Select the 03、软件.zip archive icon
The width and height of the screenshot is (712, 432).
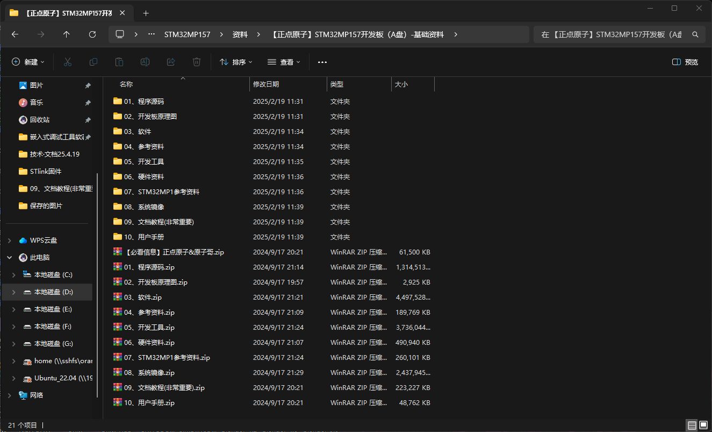point(118,297)
